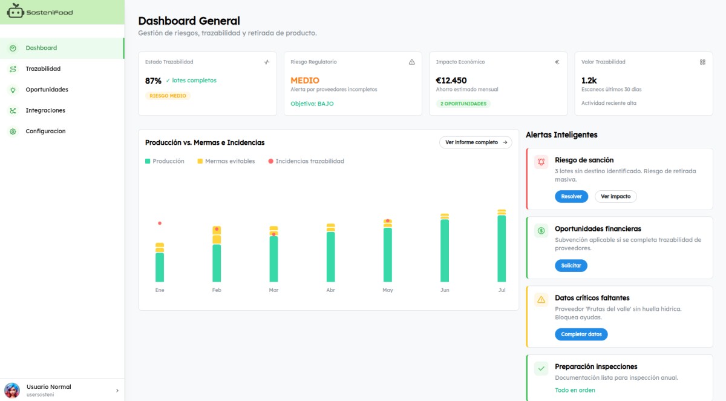
Task: Click the green dollar icon for Oportunidades financieras
Action: pos(541,231)
